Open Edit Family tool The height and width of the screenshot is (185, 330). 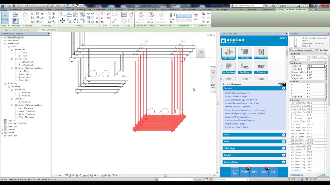151,18
